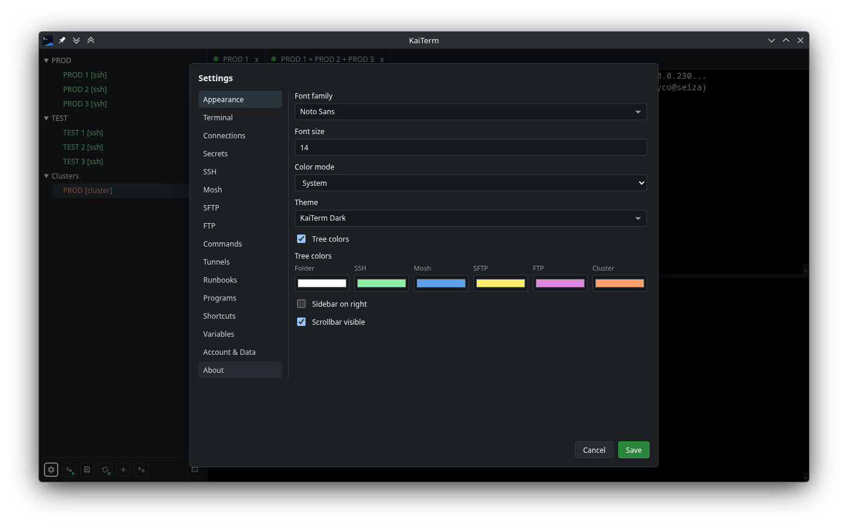The width and height of the screenshot is (848, 528).
Task: Open the Theme dropdown
Action: tap(471, 218)
